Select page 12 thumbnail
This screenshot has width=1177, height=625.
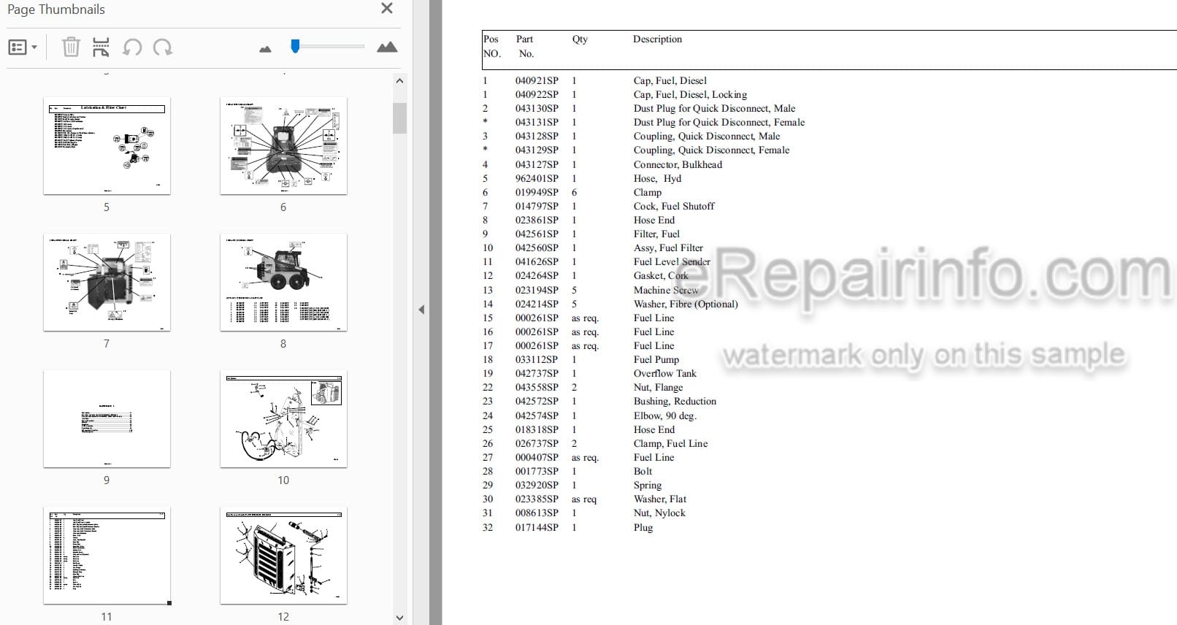click(283, 556)
